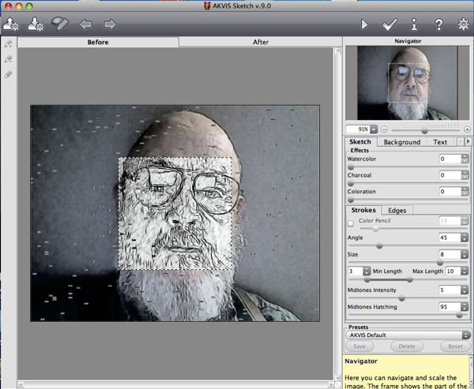Image resolution: width=474 pixels, height=389 pixels.
Task: Click the Angle slider handle
Action: (379, 246)
